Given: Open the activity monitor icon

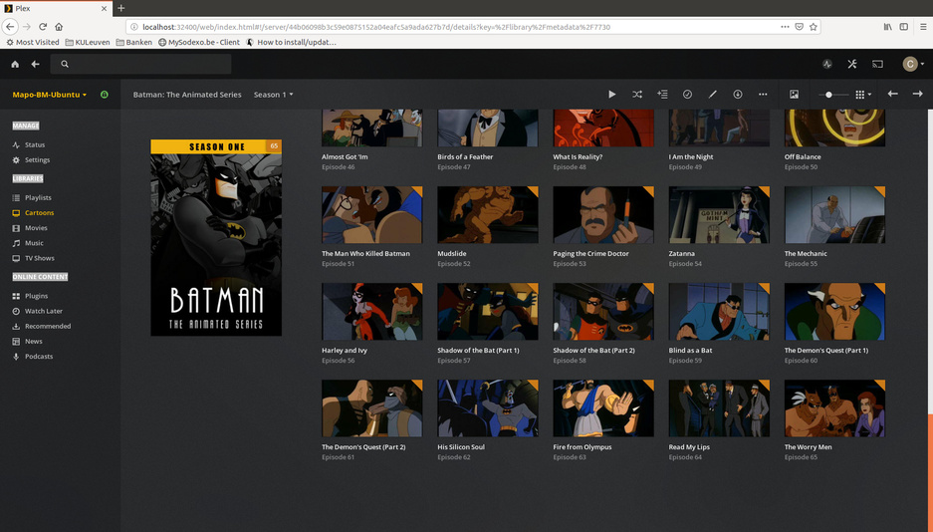Looking at the screenshot, I should click(x=827, y=65).
